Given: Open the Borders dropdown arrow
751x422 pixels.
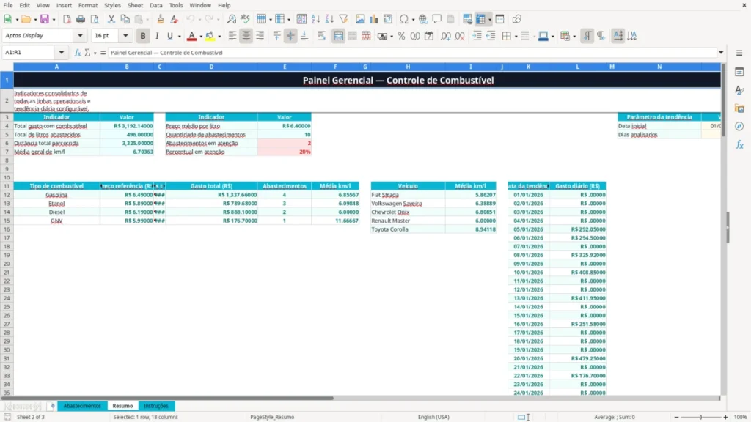Looking at the screenshot, I should [x=516, y=37].
